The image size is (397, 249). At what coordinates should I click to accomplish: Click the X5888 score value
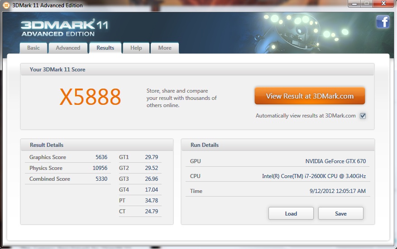pos(91,97)
